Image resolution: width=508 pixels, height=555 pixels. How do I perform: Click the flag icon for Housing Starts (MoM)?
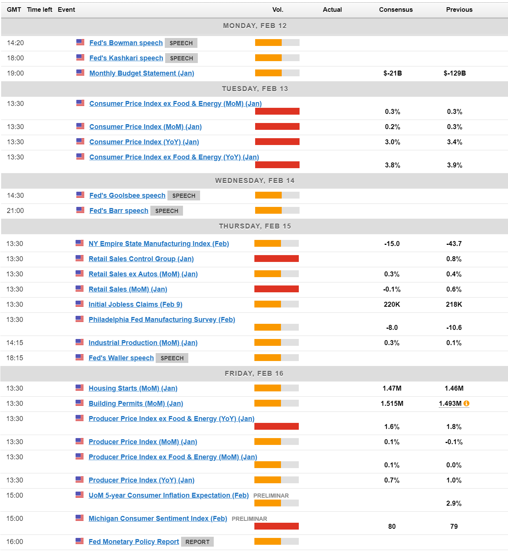(x=79, y=388)
